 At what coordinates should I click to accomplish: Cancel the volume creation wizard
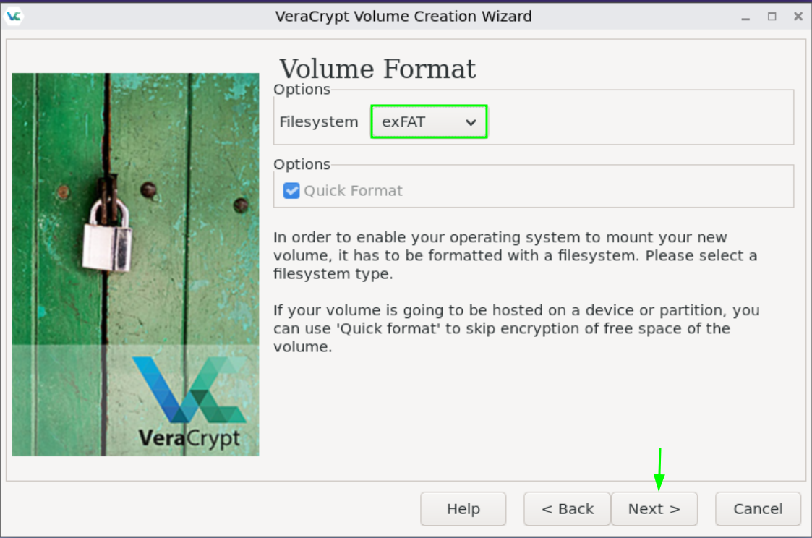[758, 509]
